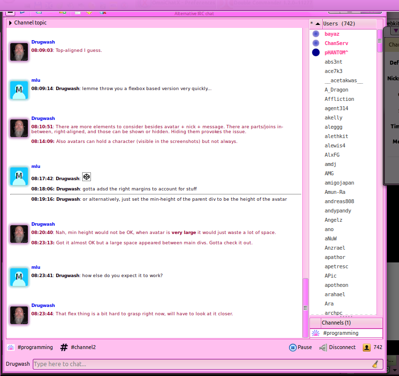Select user Anzrael
The image size is (399, 376).
click(x=335, y=248)
